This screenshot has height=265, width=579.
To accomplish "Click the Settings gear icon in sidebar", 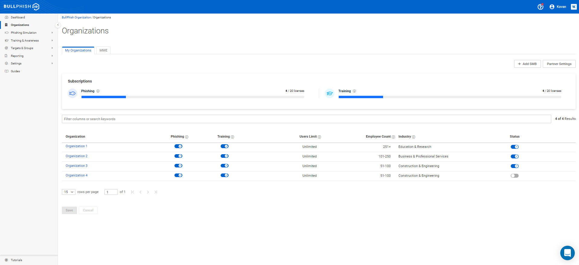I will (6, 64).
